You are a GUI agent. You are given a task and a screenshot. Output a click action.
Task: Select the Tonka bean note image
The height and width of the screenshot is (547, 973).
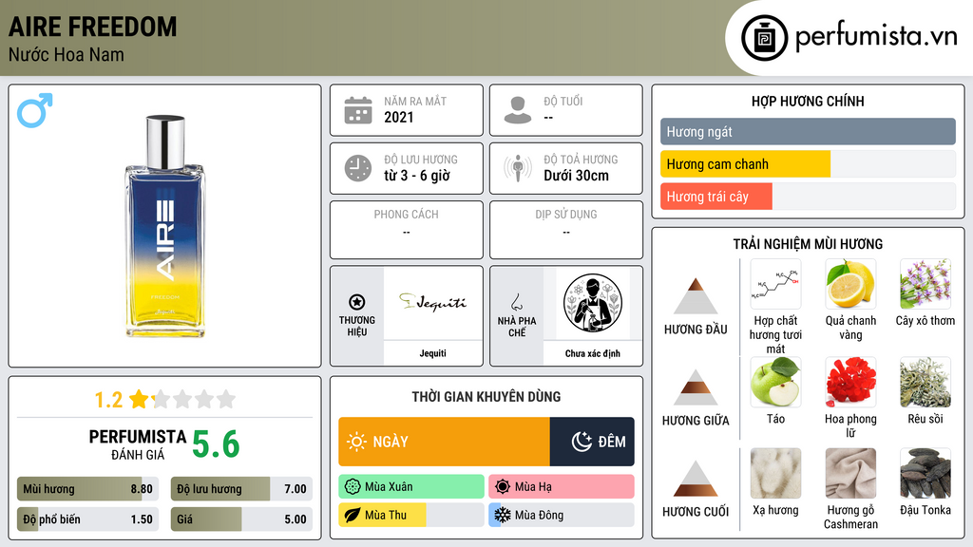tap(925, 473)
